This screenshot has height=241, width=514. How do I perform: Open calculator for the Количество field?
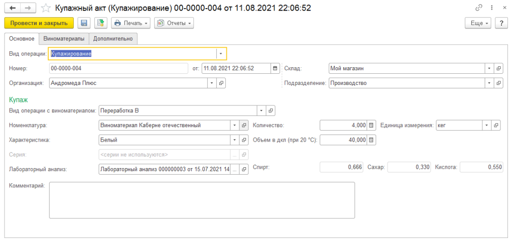371,125
